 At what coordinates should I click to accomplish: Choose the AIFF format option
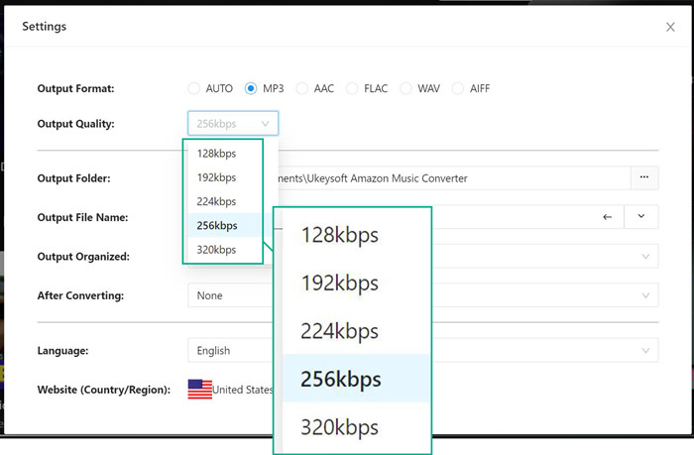click(457, 88)
